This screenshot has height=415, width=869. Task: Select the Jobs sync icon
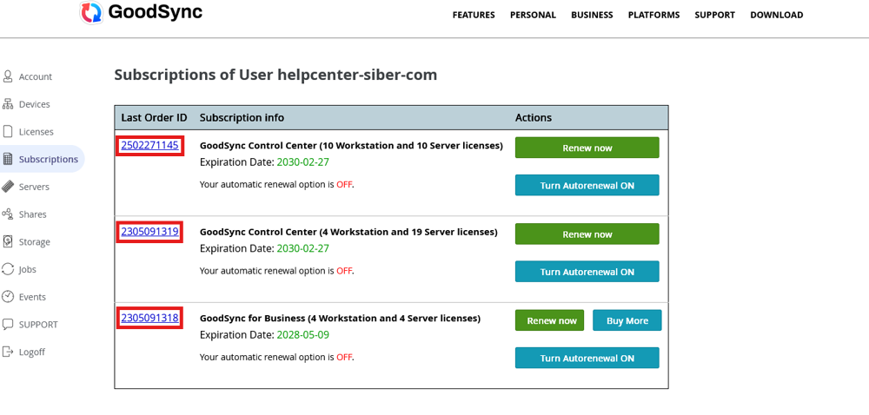pyautogui.click(x=8, y=269)
